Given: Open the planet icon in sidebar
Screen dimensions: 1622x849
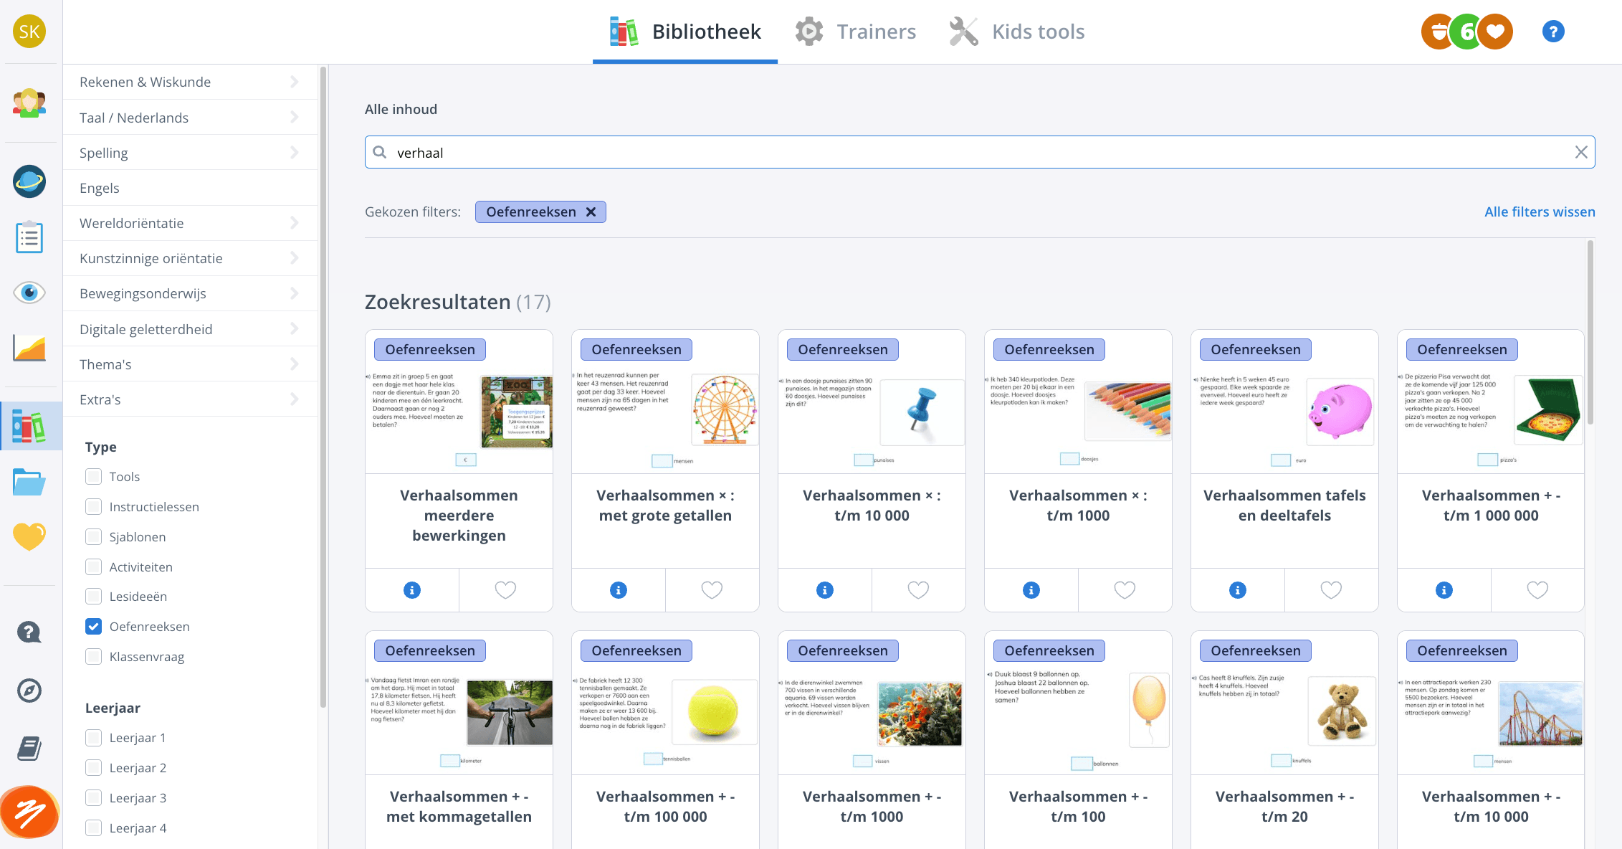Looking at the screenshot, I should [x=29, y=181].
